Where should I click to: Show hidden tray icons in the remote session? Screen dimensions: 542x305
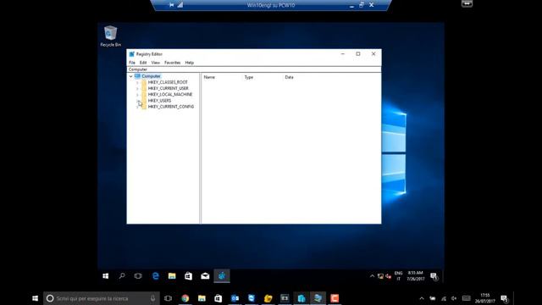coord(372,276)
